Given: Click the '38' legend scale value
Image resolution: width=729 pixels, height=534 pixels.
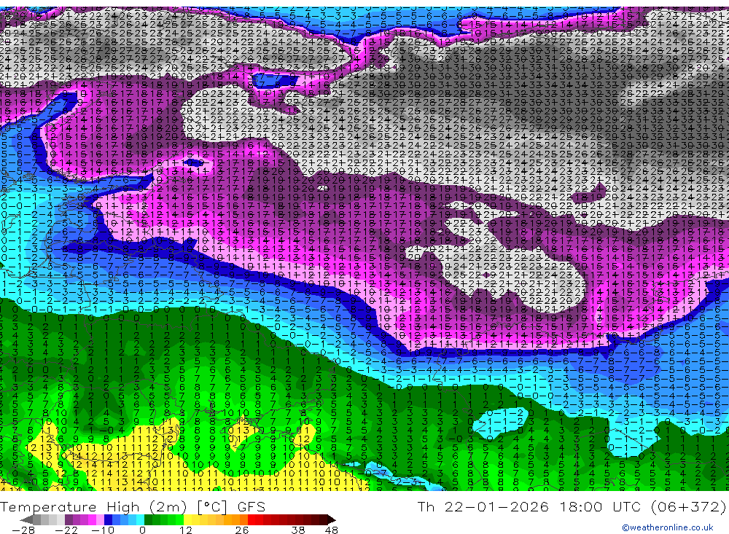Looking at the screenshot, I should point(298,530).
